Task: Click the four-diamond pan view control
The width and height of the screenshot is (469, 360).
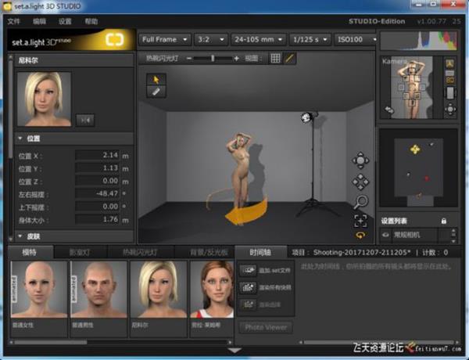Action: [x=360, y=182]
